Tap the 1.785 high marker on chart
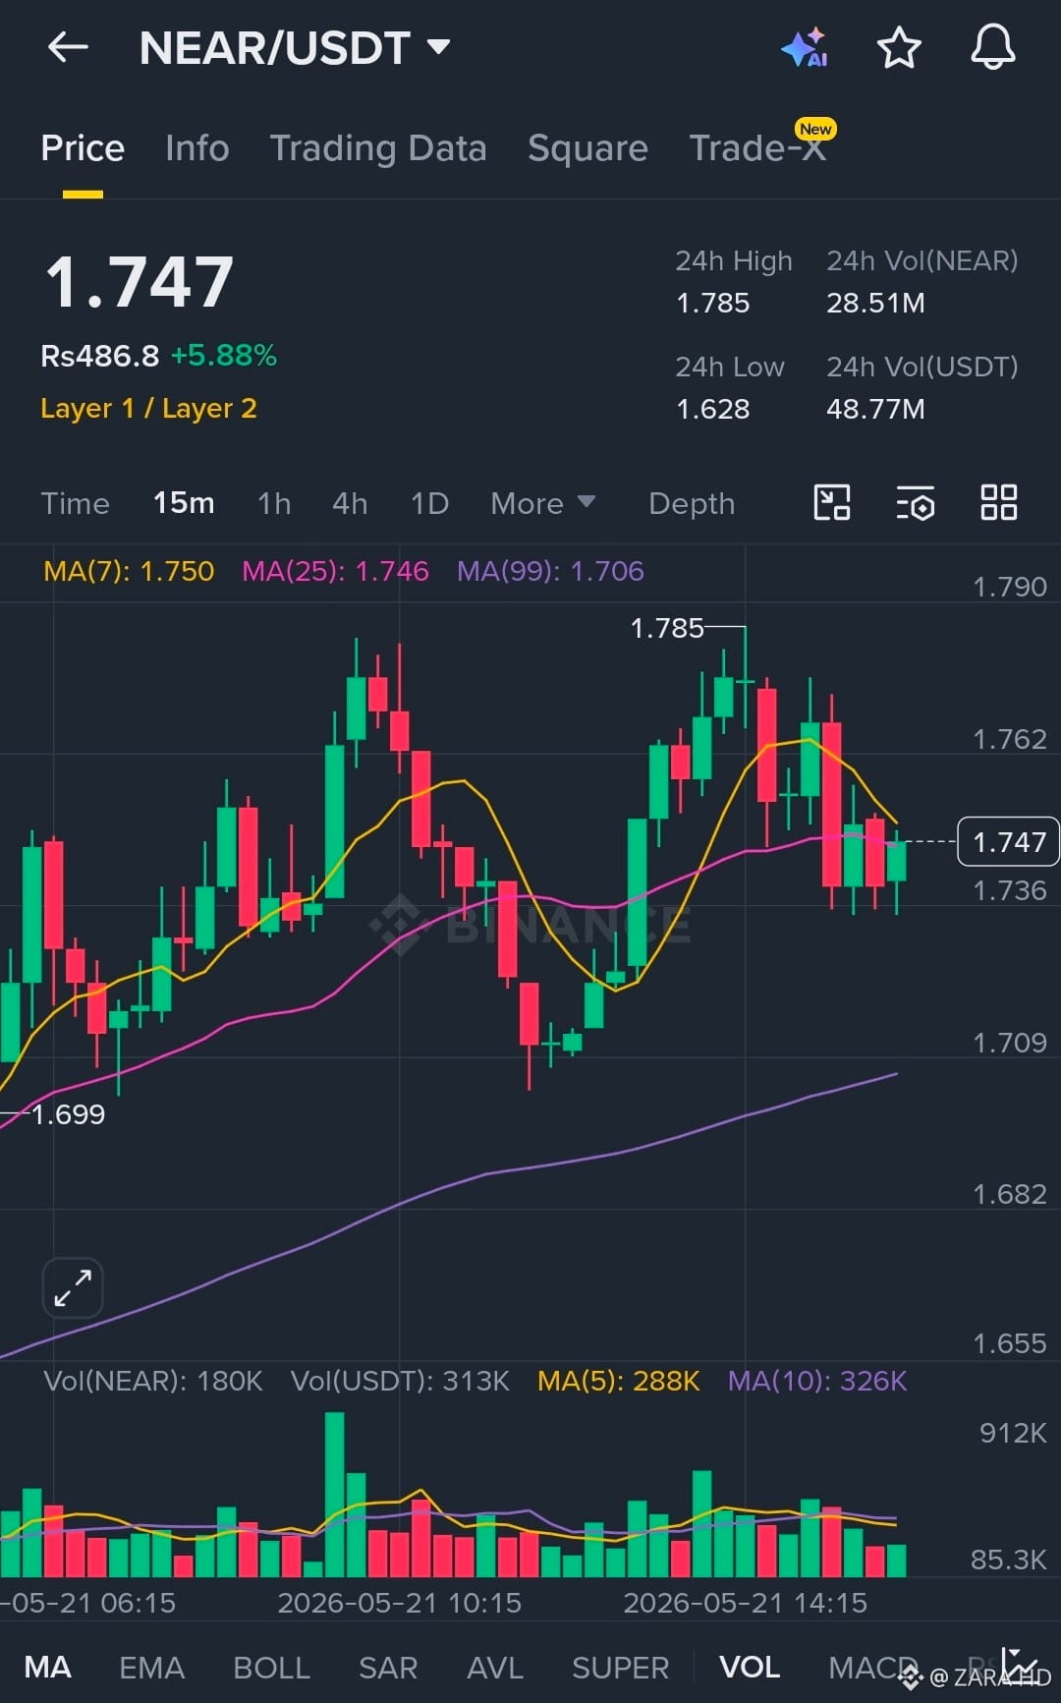Viewport: 1061px width, 1703px height. 667,628
